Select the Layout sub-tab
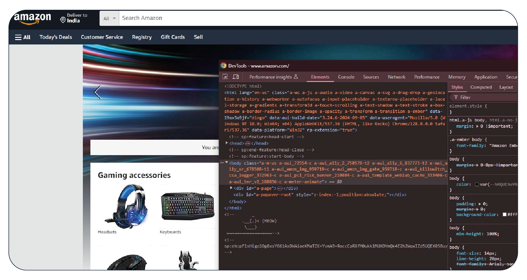This screenshot has width=527, height=280. [x=506, y=87]
